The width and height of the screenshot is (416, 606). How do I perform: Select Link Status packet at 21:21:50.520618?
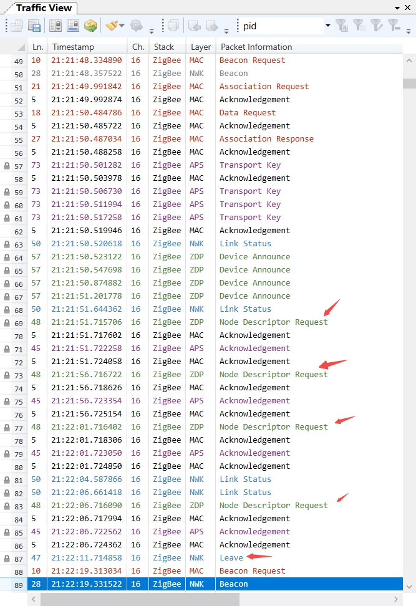click(x=215, y=244)
